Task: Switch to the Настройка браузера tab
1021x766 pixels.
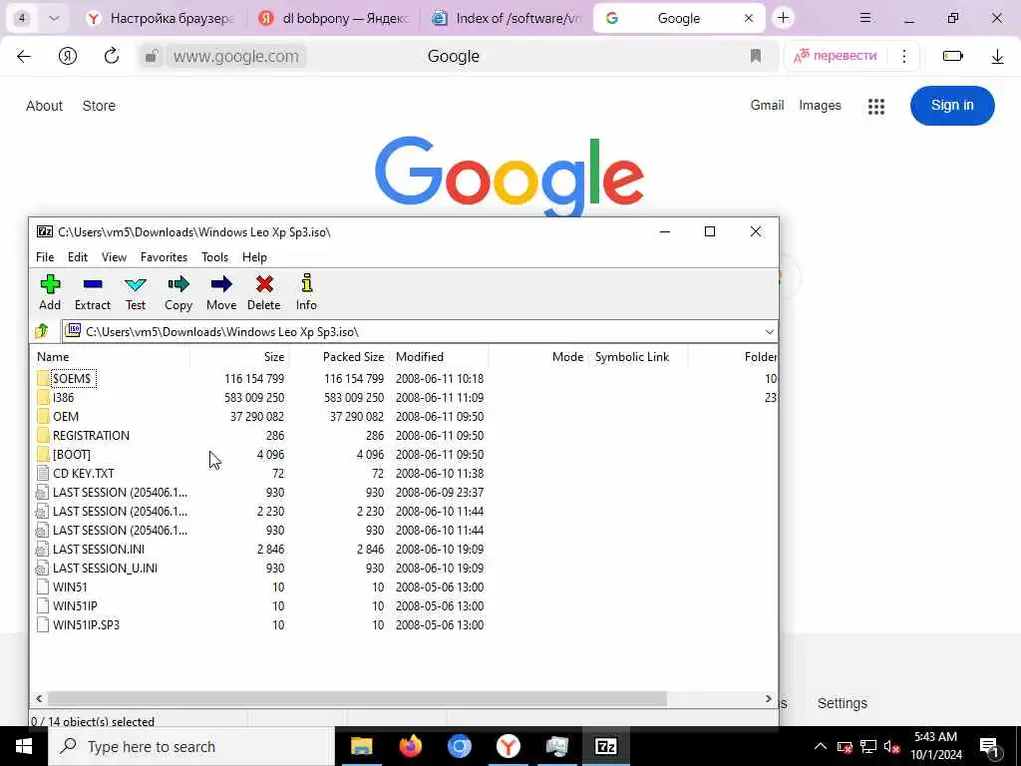Action: (161, 18)
